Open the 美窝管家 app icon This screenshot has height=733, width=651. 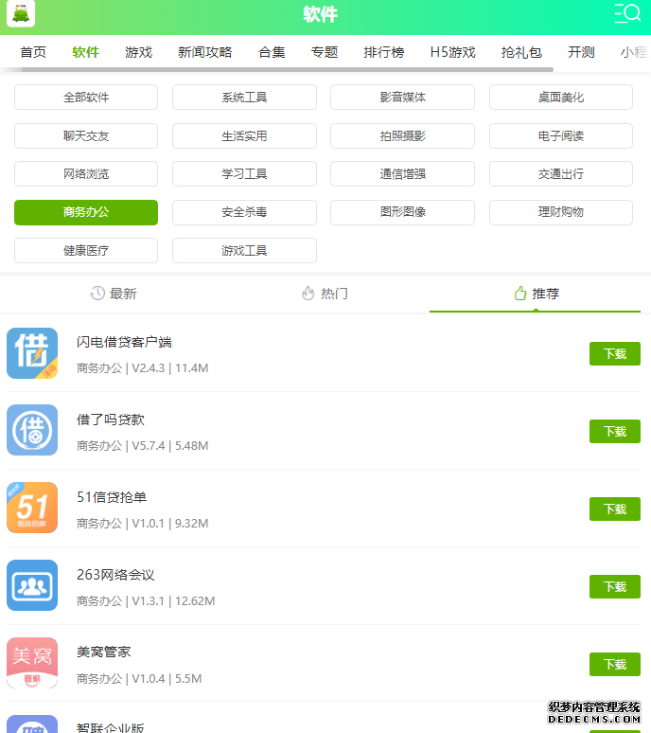point(32,663)
